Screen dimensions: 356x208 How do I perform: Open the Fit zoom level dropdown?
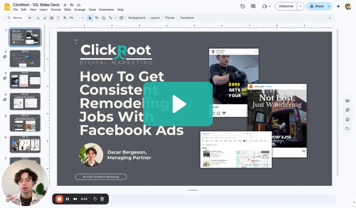(x=77, y=18)
